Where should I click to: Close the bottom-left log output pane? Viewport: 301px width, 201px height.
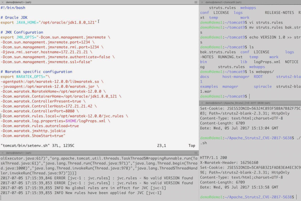tap(2, 153)
